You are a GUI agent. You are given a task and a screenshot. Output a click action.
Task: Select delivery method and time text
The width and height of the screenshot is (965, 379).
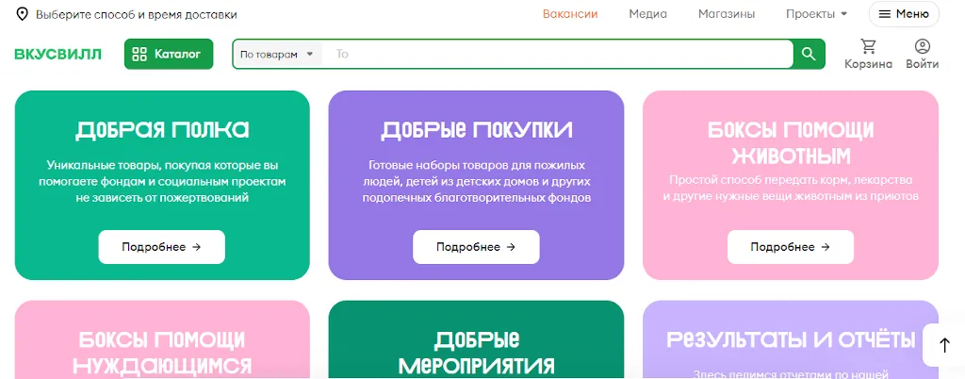[136, 14]
